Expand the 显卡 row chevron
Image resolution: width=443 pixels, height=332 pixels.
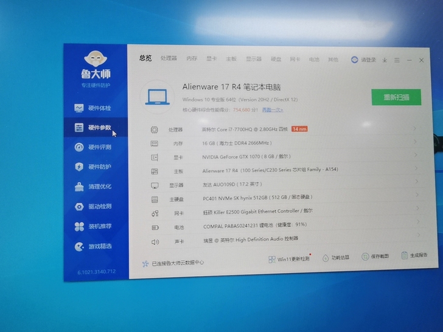(x=416, y=156)
